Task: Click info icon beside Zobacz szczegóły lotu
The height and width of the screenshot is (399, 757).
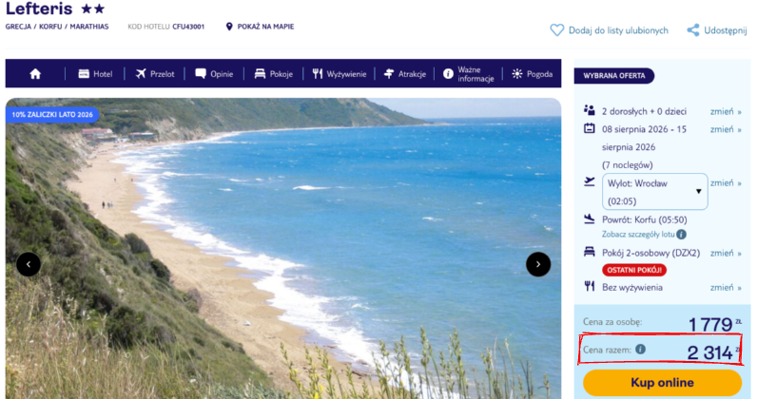Action: (681, 235)
